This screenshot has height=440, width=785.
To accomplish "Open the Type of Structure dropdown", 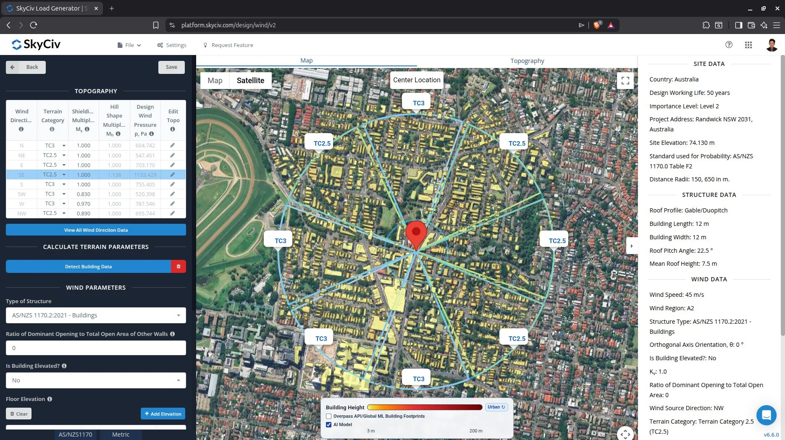I will pyautogui.click(x=96, y=315).
